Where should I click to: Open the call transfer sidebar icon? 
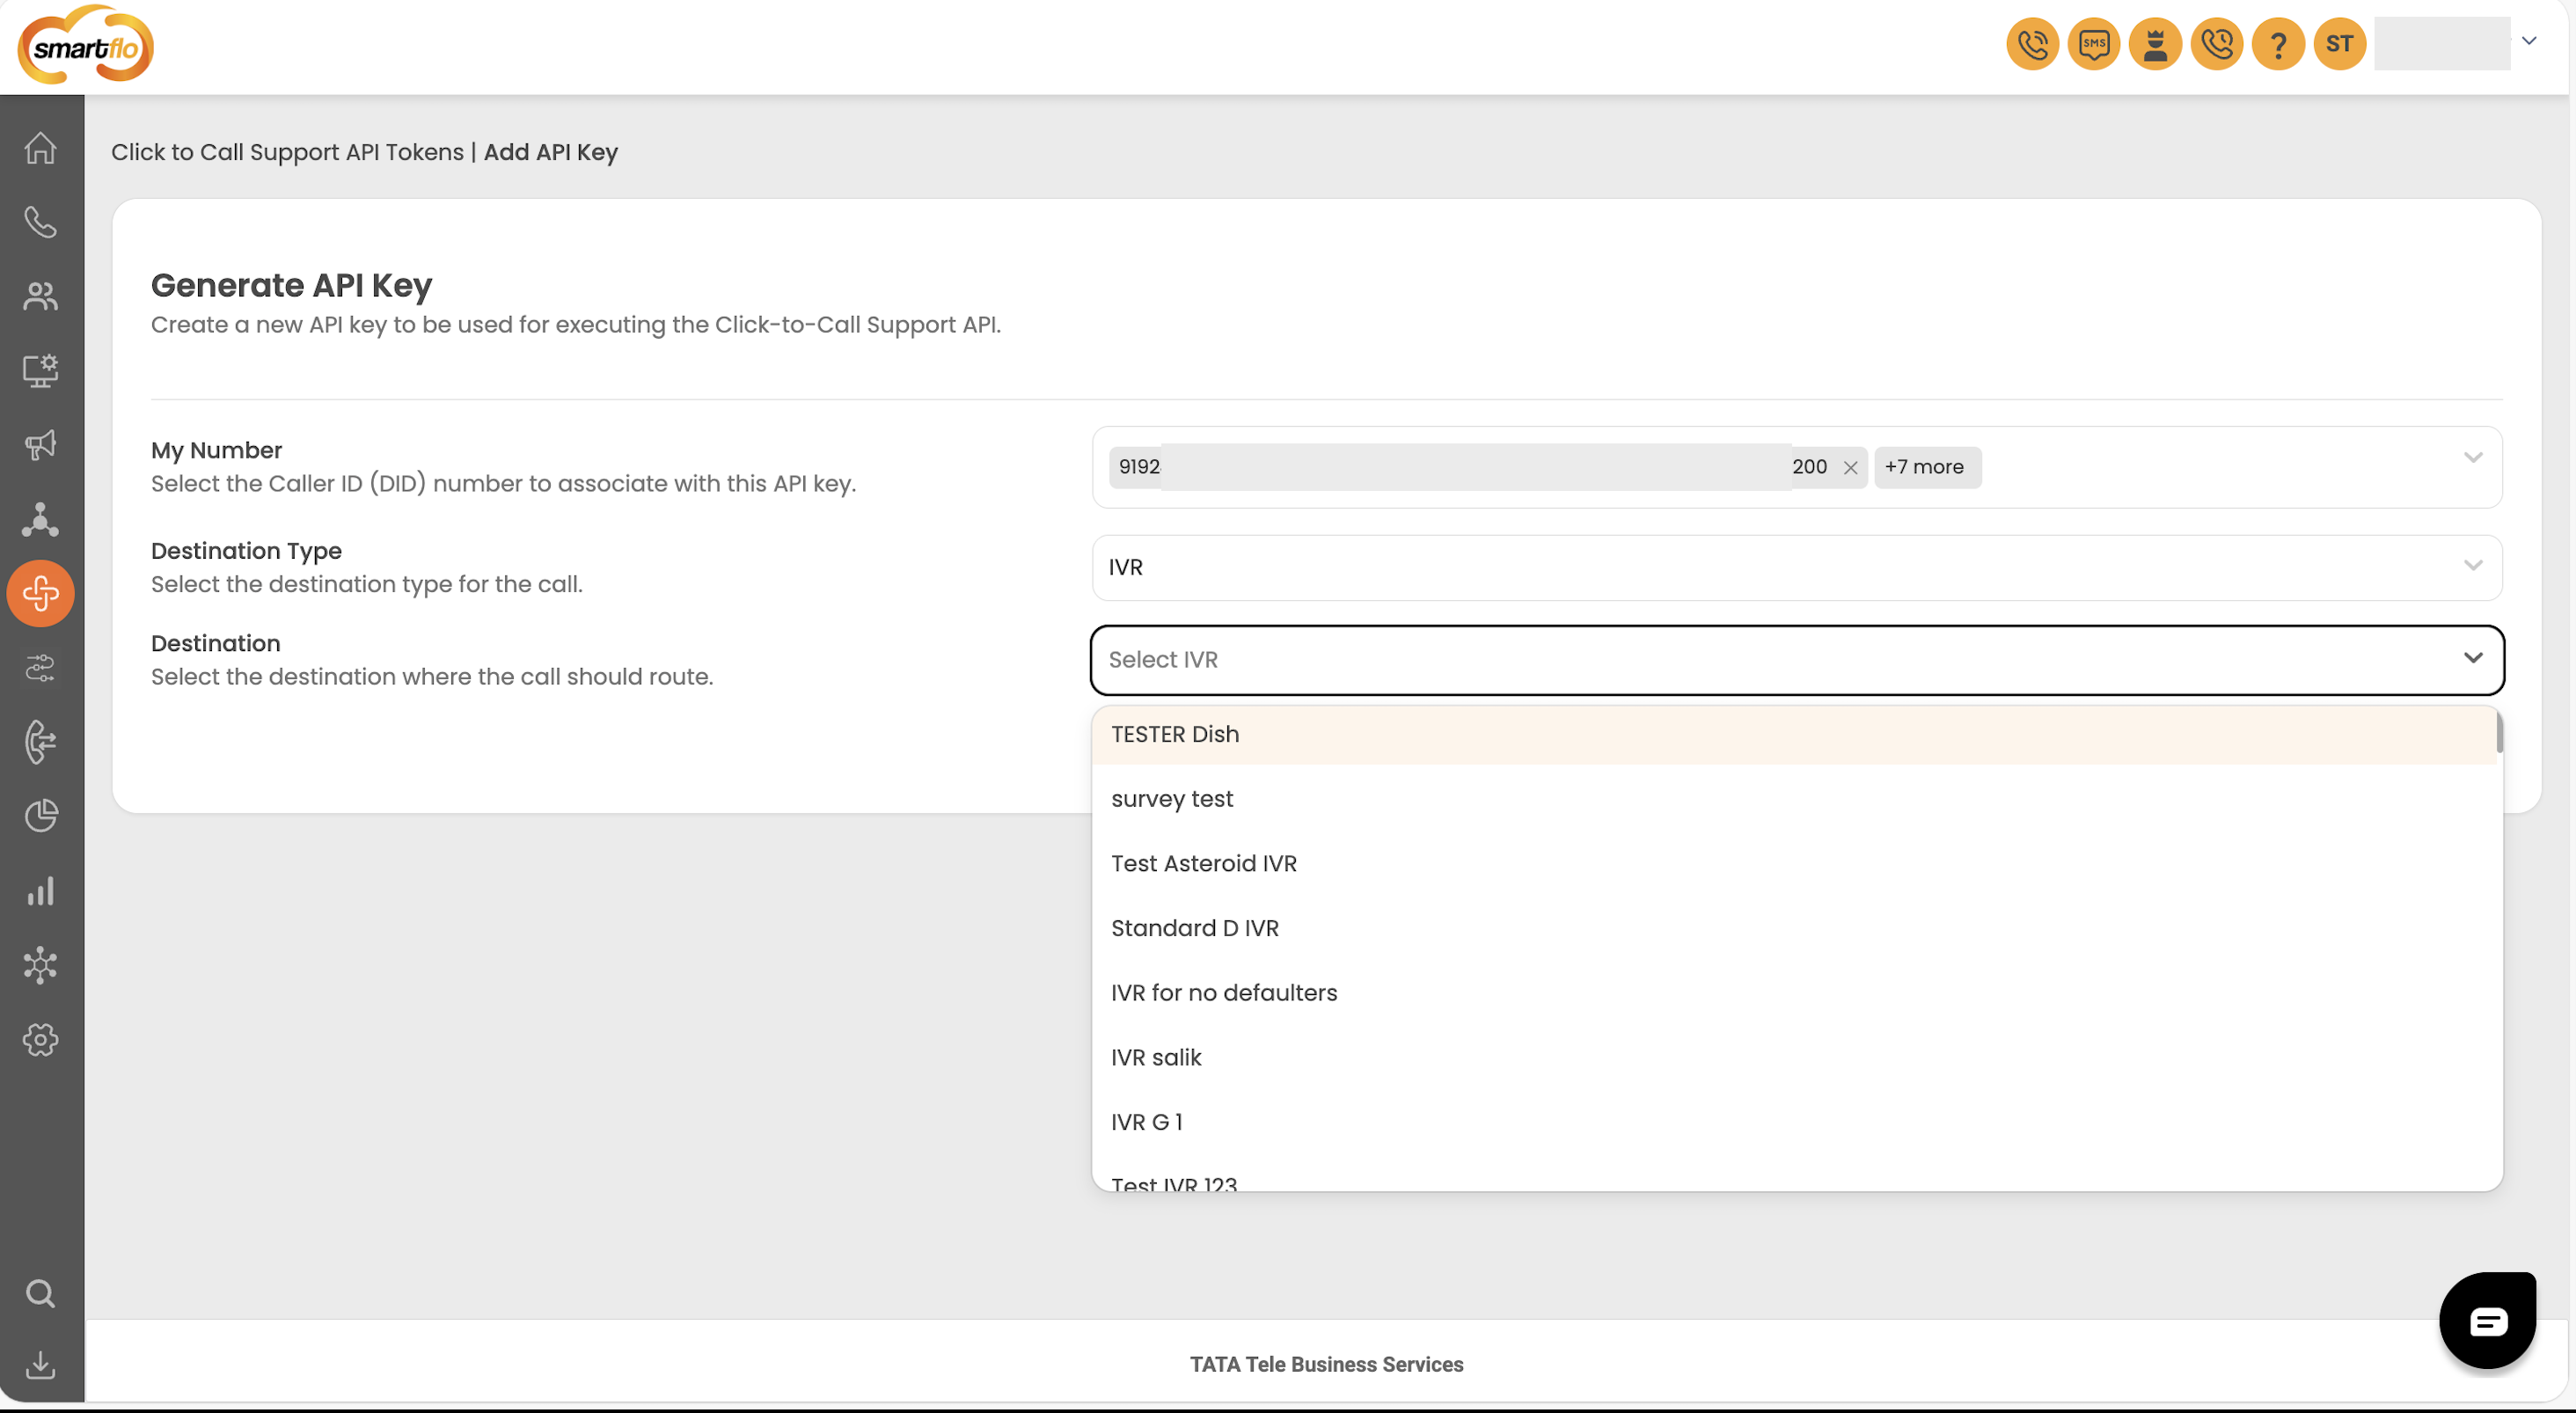point(41,742)
